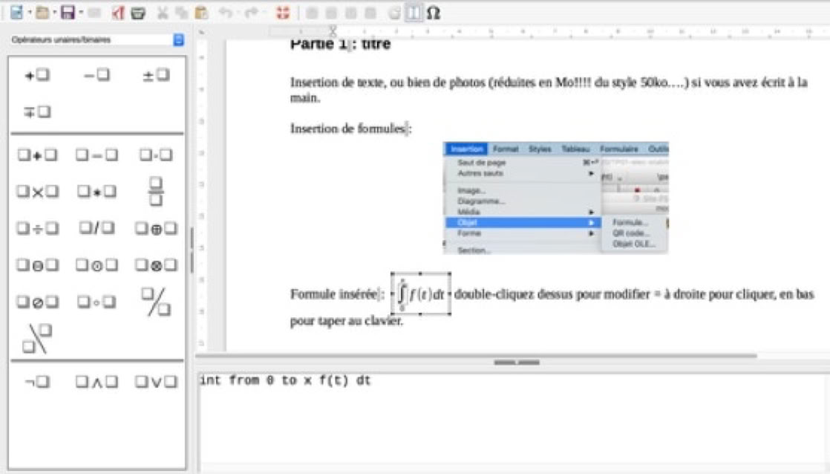
Task: Toggle the Formula Cursor button
Action: 414,13
